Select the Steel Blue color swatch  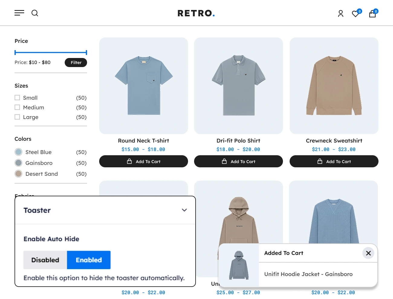(18, 152)
